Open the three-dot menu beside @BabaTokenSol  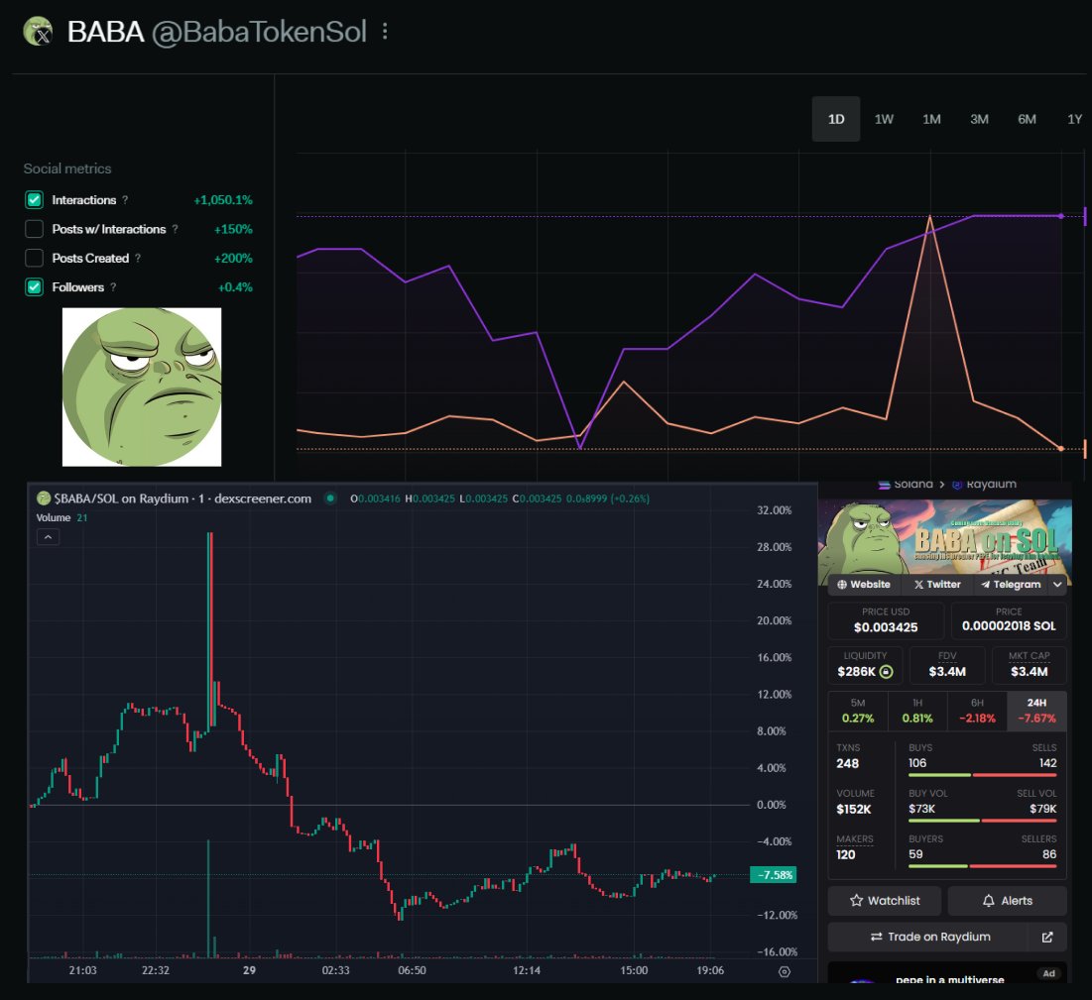point(385,32)
